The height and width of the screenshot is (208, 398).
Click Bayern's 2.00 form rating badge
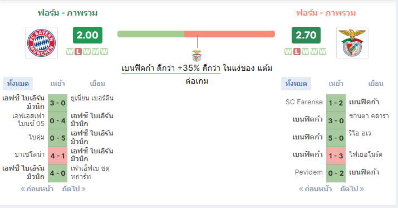[87, 35]
